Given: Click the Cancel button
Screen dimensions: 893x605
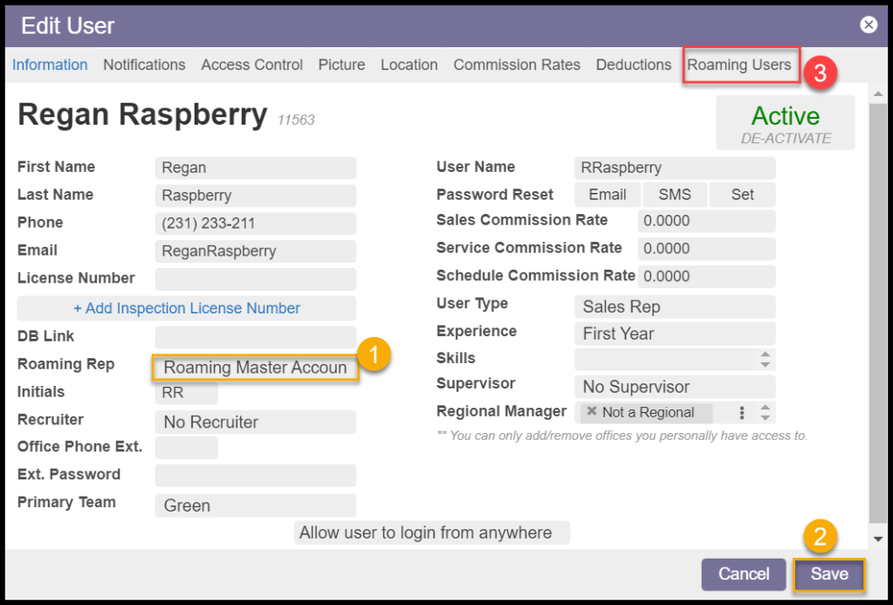Looking at the screenshot, I should point(744,574).
